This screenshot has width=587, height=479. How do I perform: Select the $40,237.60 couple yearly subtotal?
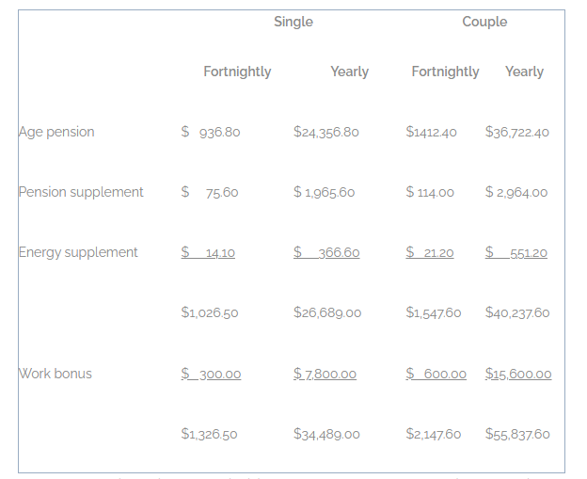[x=517, y=312]
